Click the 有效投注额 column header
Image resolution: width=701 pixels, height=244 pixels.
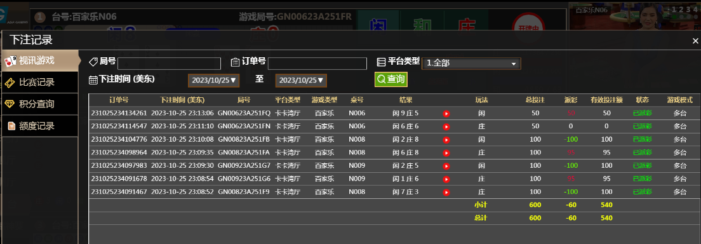(606, 99)
